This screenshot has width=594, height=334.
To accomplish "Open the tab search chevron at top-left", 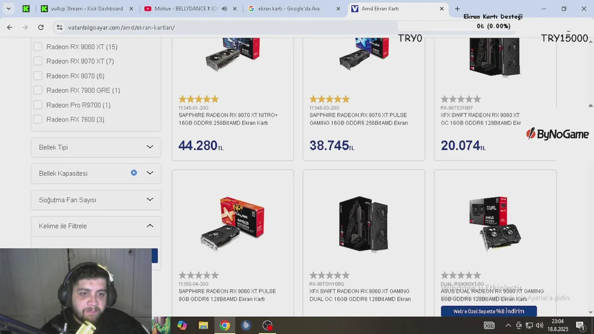I will pyautogui.click(x=8, y=8).
